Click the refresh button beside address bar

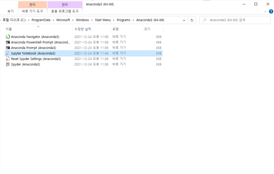[x=192, y=20]
